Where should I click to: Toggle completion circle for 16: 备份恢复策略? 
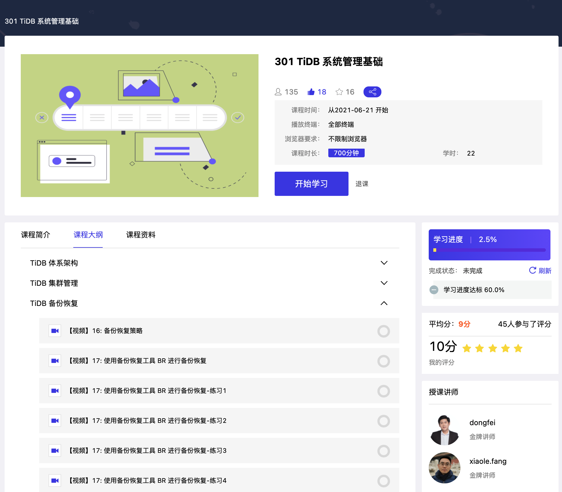click(383, 331)
